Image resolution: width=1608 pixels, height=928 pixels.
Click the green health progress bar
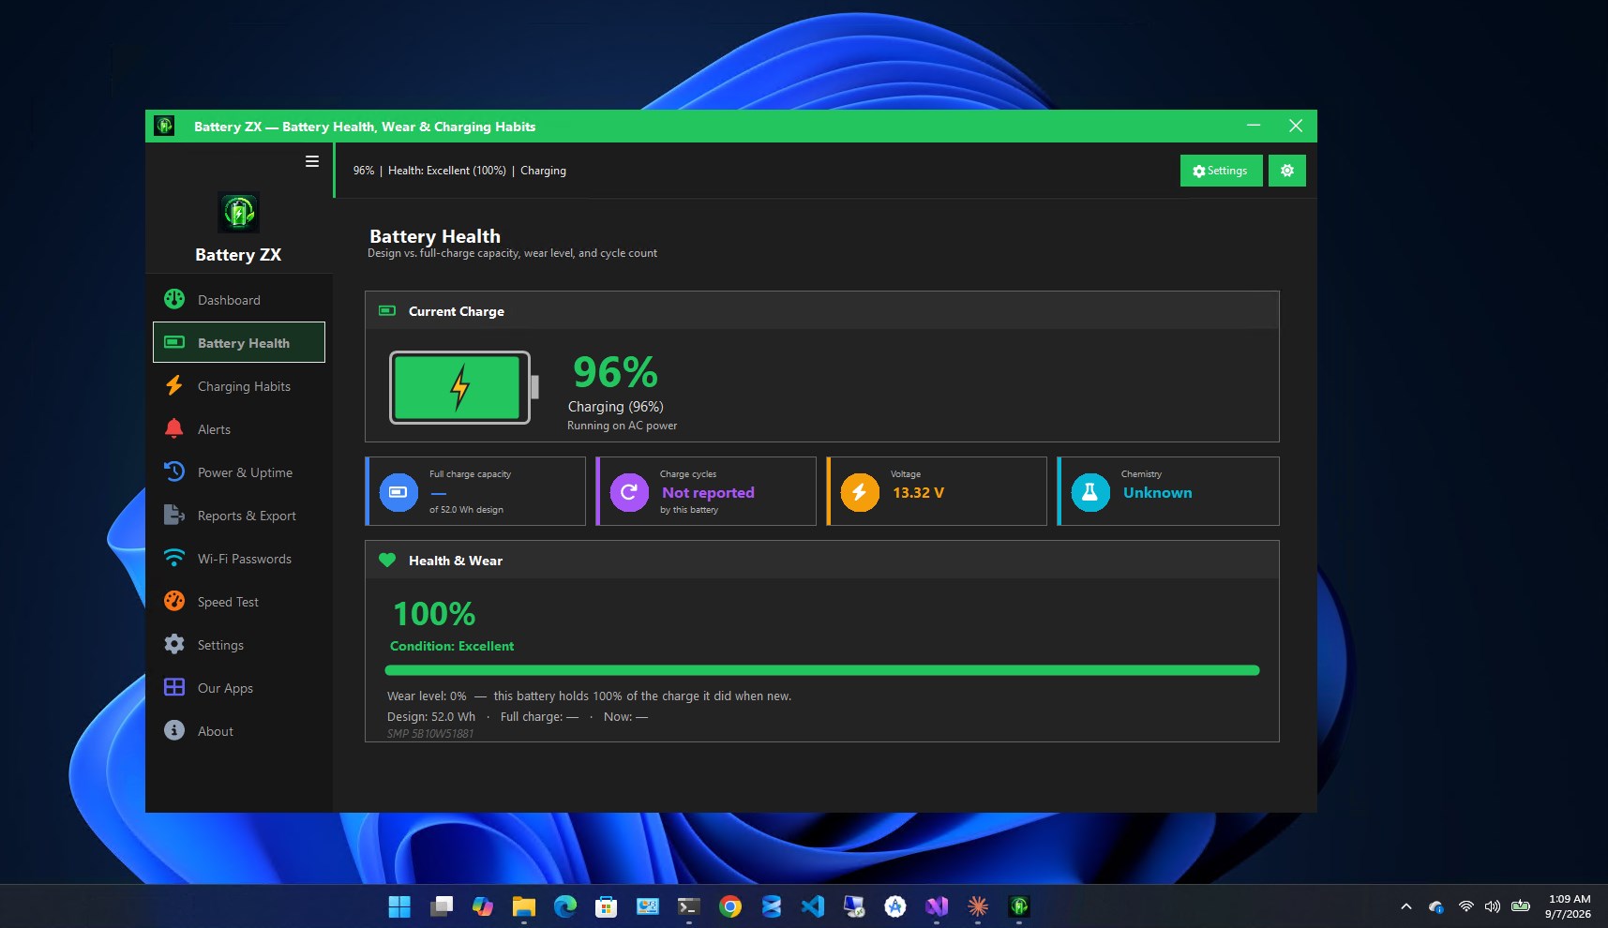click(822, 670)
